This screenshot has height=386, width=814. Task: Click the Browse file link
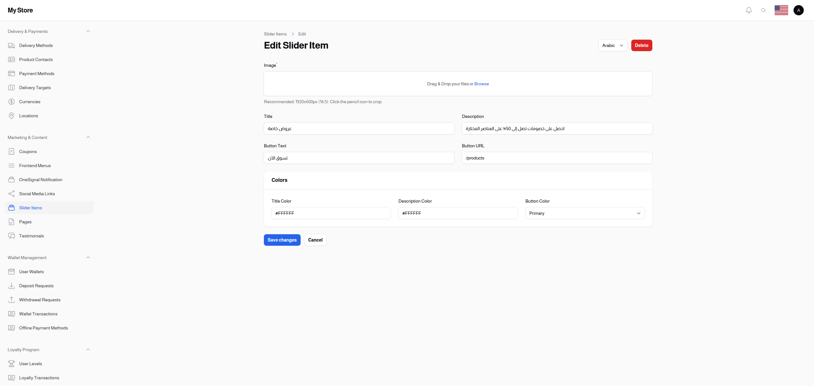tap(481, 84)
